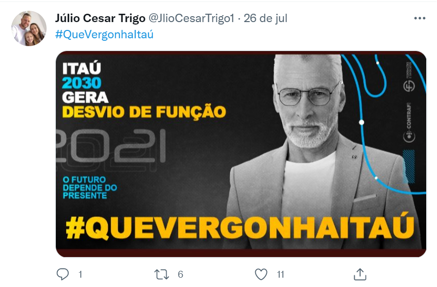
Task: Open the @JlioCesarTrigo1 handle link
Action: [x=192, y=19]
